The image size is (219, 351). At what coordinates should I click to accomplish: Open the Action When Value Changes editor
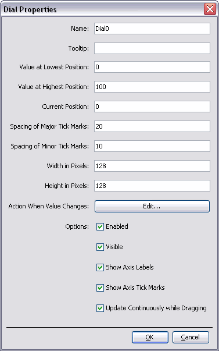[152, 206]
